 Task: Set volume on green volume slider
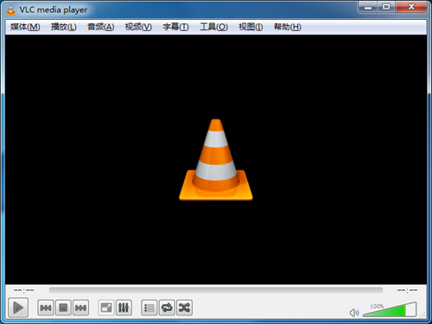coord(390,309)
